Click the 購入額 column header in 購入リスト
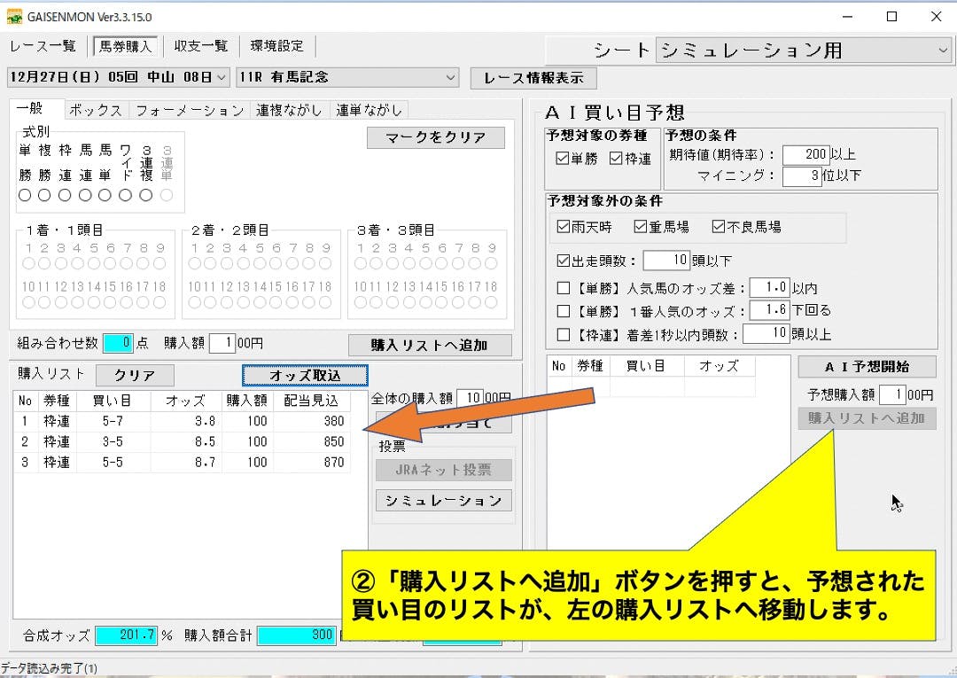Screen dimensions: 957x678 [x=247, y=401]
